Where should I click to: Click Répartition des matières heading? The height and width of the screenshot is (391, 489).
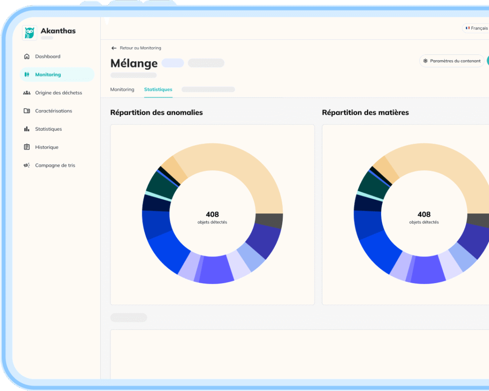click(365, 113)
